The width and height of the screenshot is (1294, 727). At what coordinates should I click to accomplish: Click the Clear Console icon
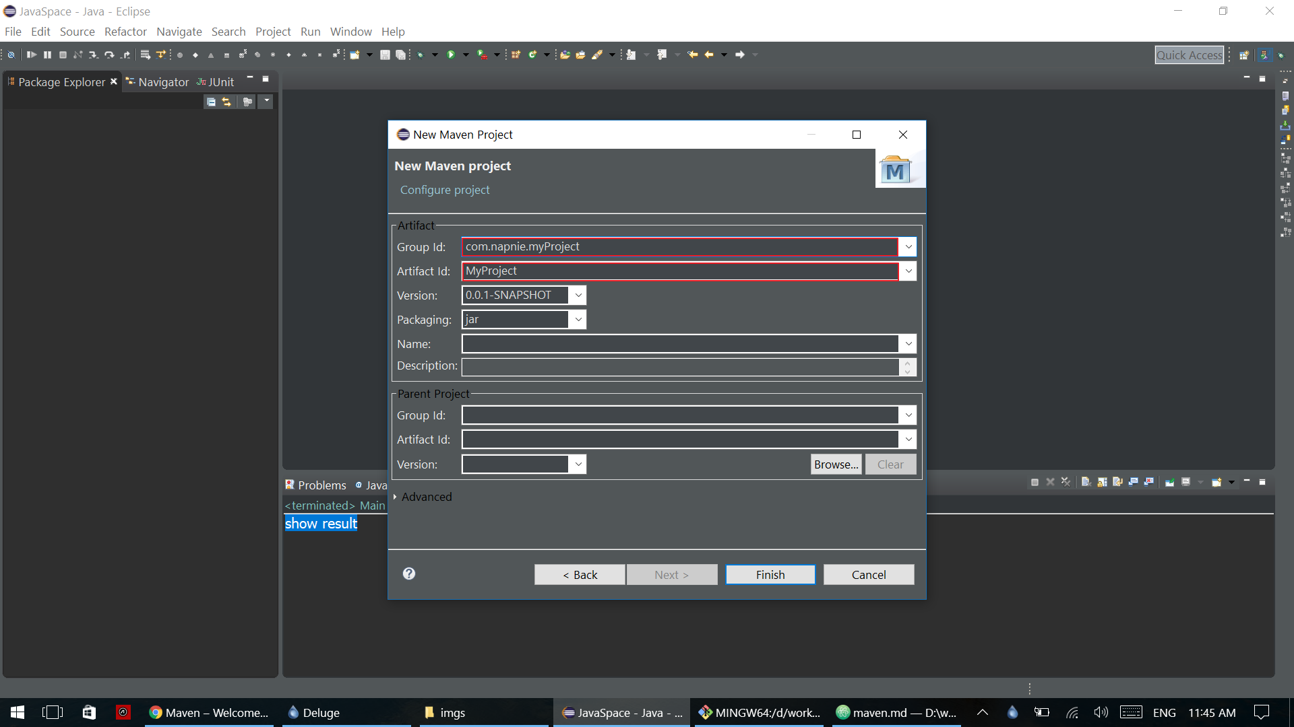(x=1086, y=482)
